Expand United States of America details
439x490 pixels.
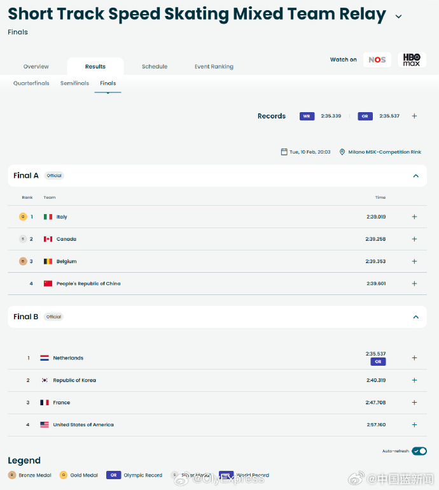414,424
